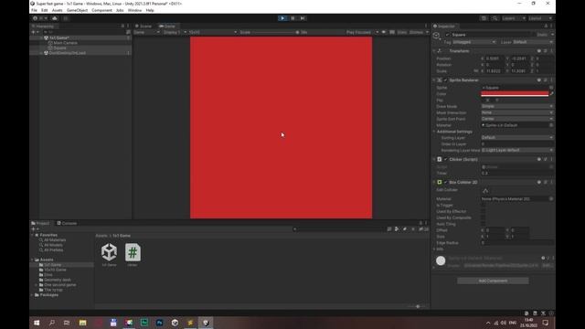Toggle the Sprite Renderer enabled checkbox
This screenshot has height=329, width=585.
point(445,80)
